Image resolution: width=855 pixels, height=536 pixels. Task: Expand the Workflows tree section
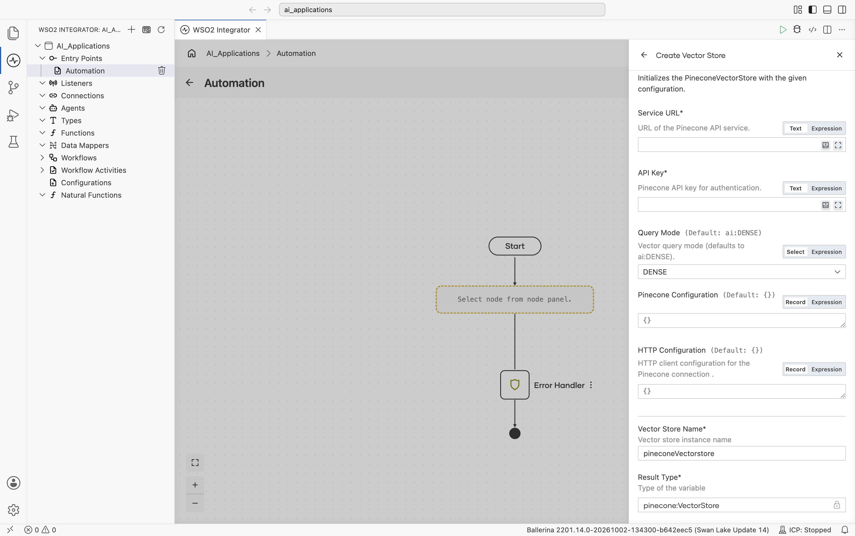click(42, 157)
